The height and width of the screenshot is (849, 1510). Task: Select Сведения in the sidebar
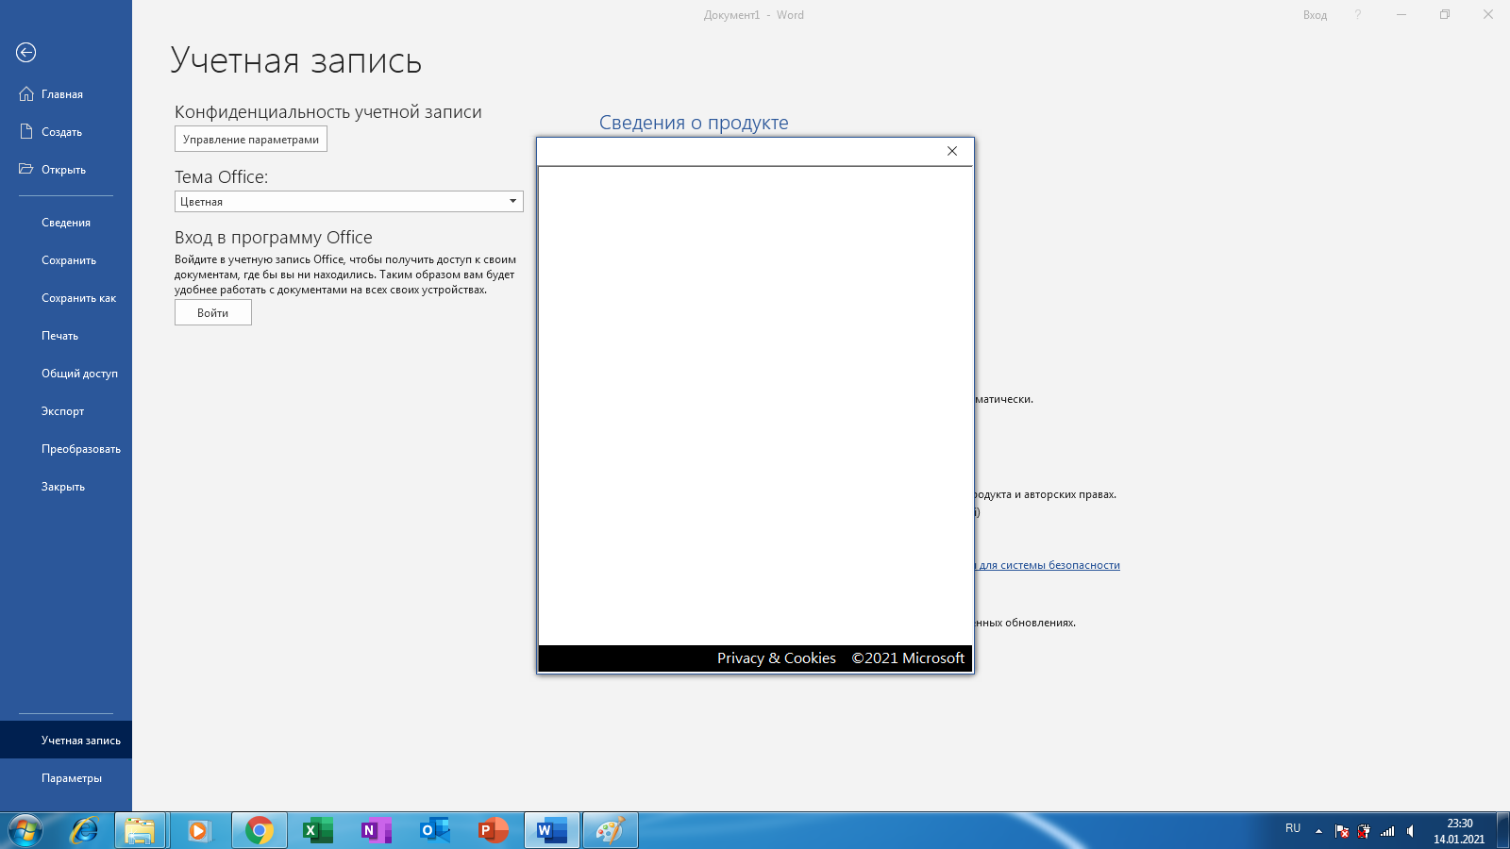click(66, 223)
